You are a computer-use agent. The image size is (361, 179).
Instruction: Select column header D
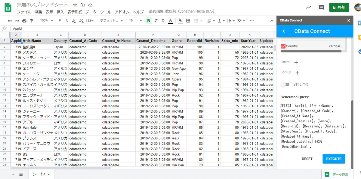pos(85,35)
